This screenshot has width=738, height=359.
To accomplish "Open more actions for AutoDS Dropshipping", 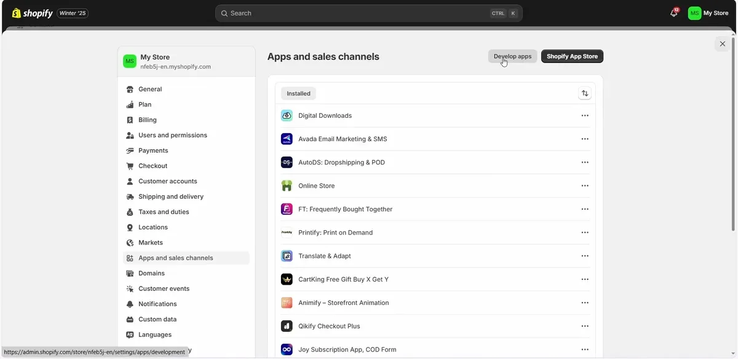I will pyautogui.click(x=585, y=162).
